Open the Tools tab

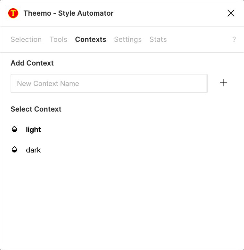58,39
